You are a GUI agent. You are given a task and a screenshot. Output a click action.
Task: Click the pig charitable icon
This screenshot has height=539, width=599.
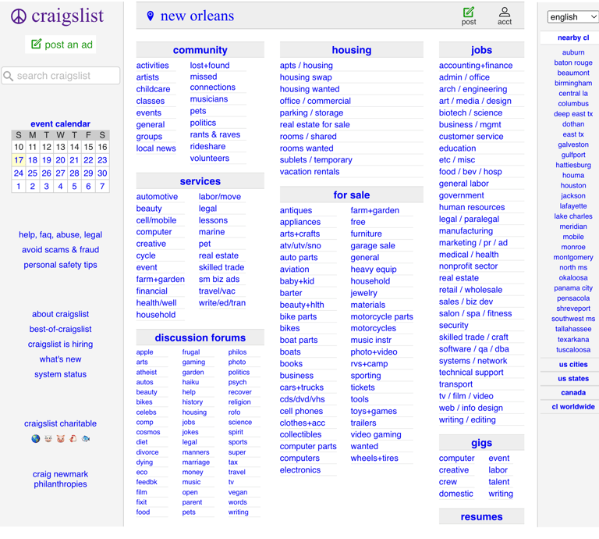click(61, 438)
